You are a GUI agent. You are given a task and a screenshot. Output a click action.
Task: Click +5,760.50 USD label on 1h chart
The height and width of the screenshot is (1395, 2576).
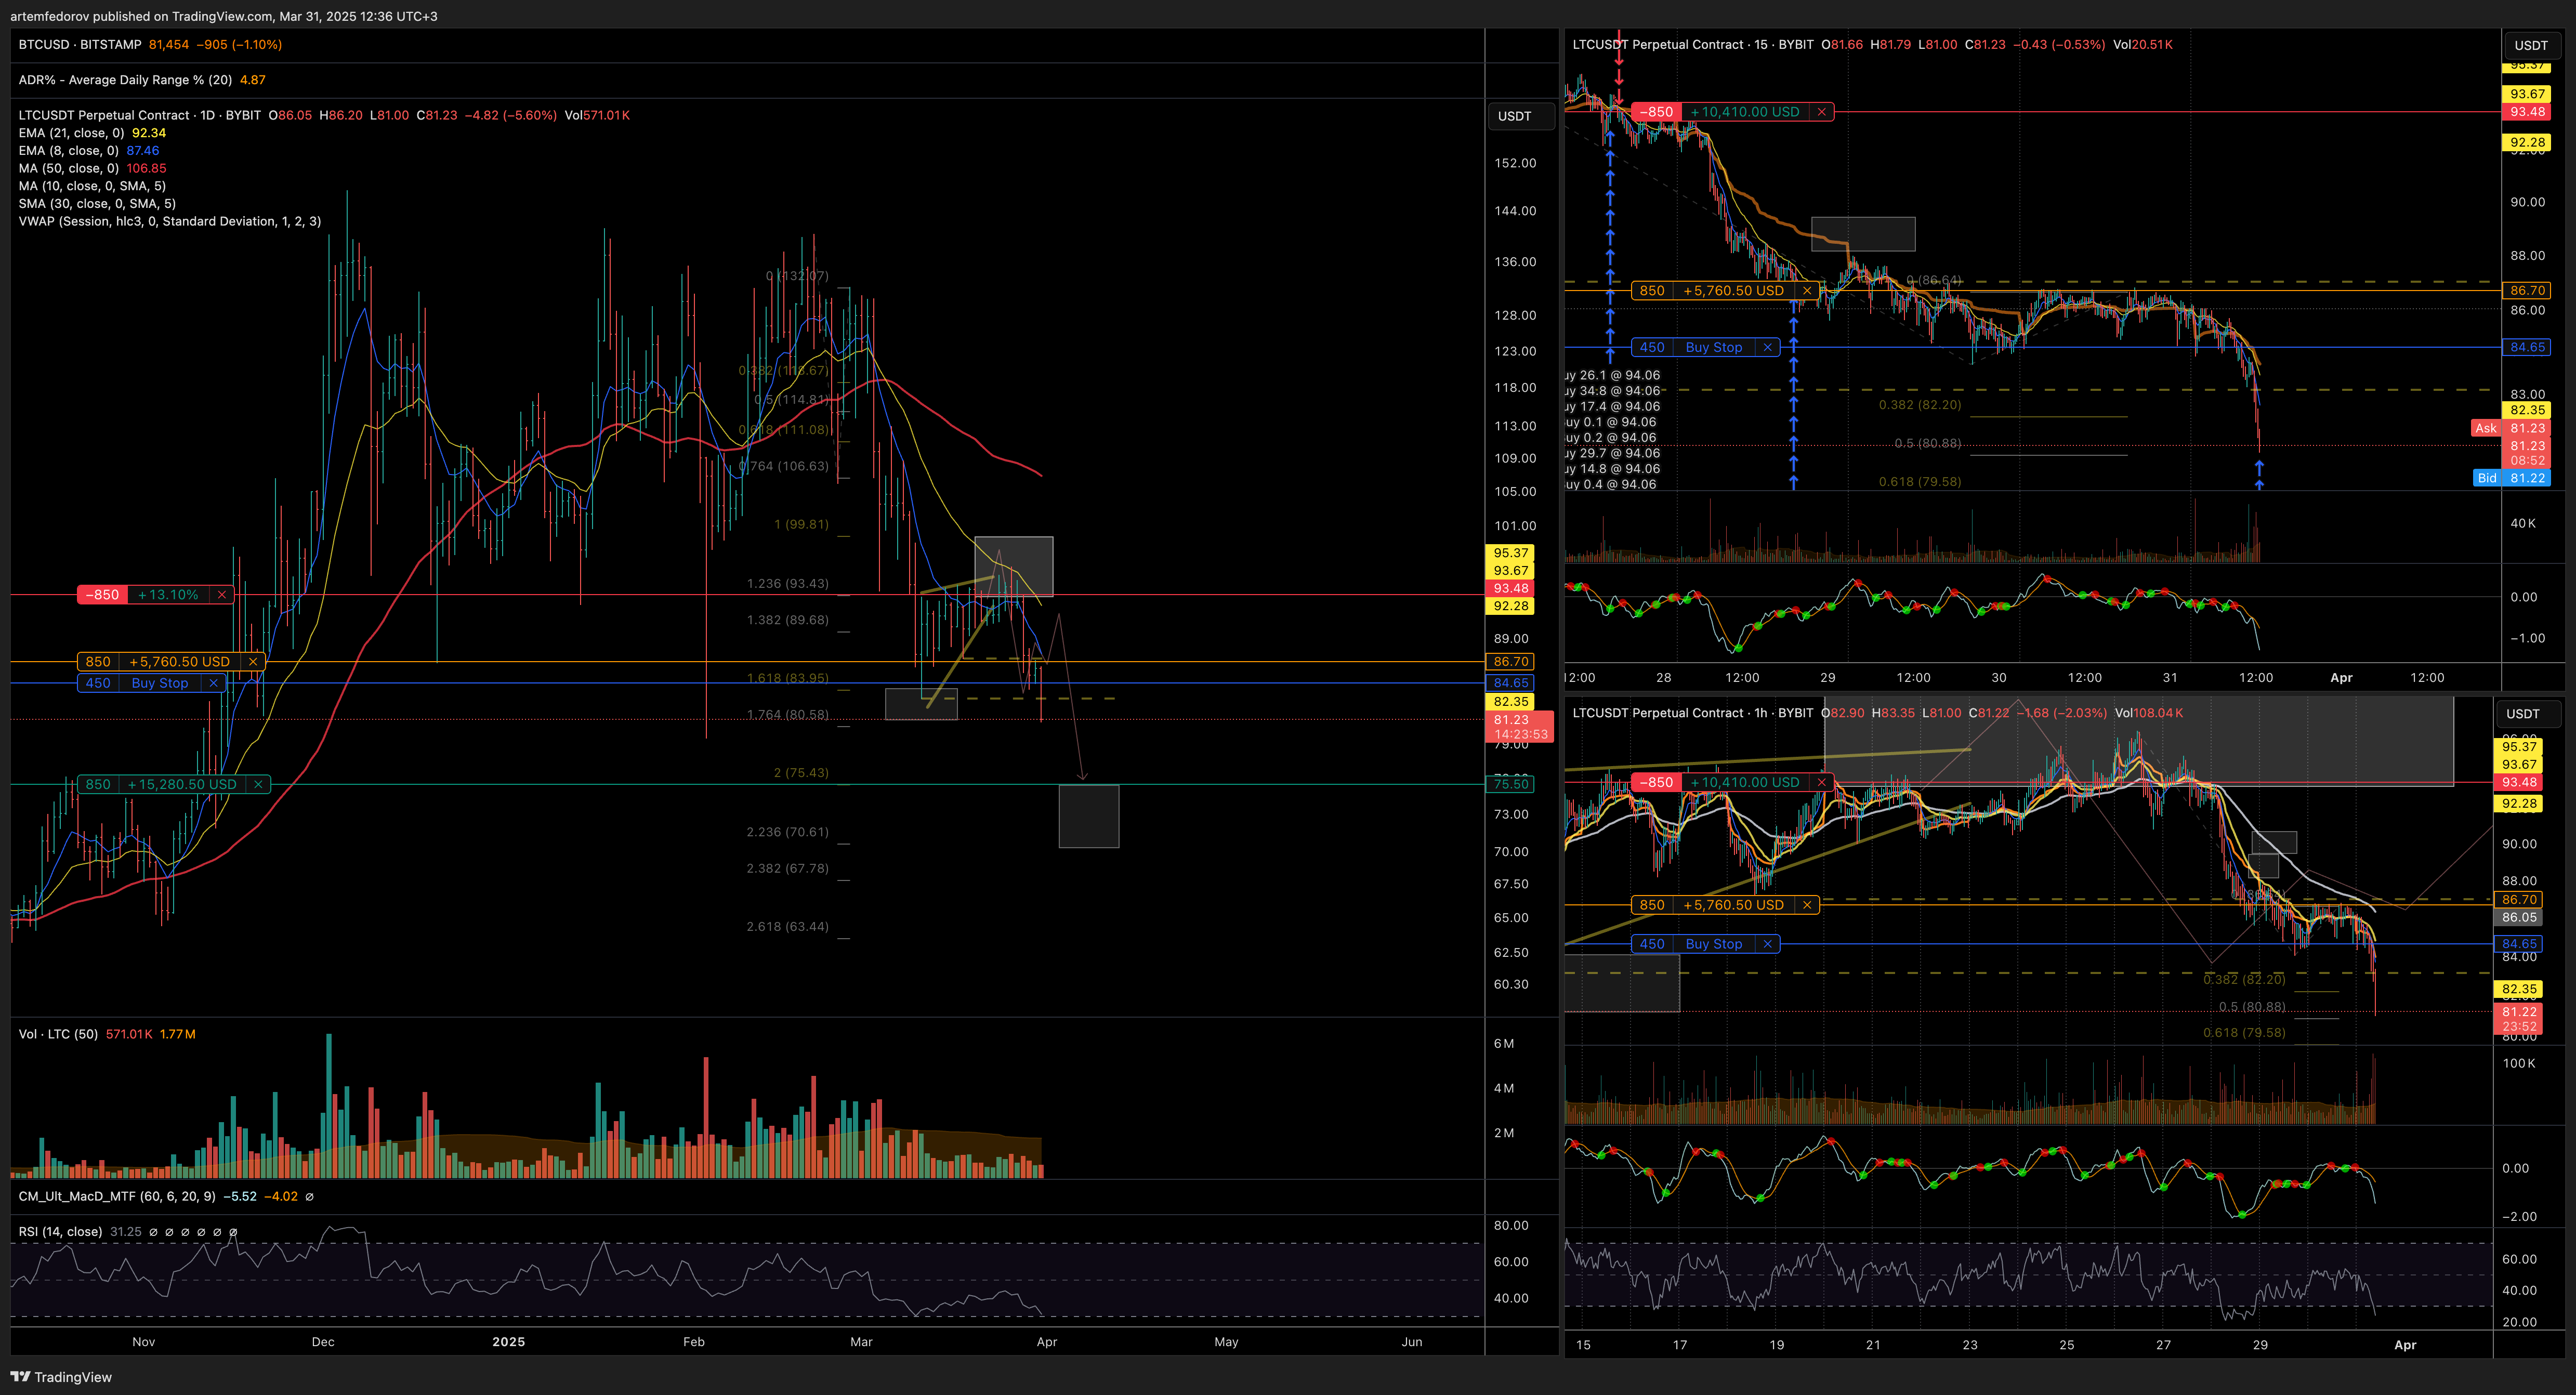click(1733, 905)
